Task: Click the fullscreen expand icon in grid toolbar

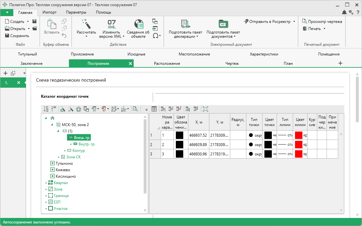Action: (205, 109)
